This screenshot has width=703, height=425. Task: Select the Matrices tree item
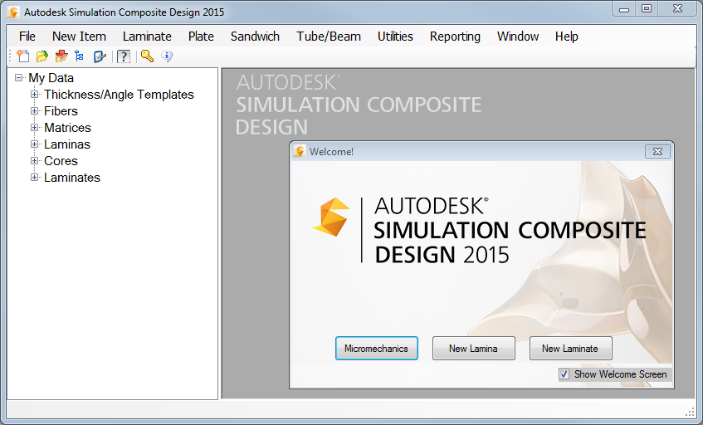[67, 128]
